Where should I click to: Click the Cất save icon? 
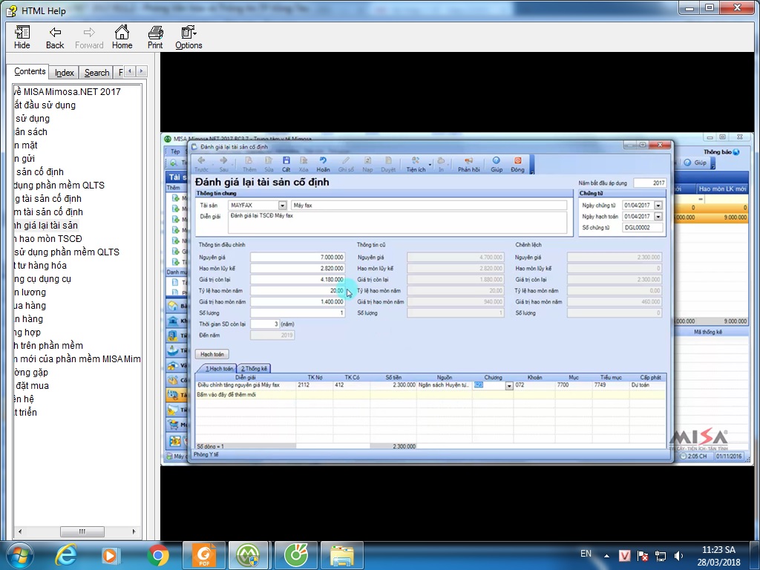pos(286,164)
